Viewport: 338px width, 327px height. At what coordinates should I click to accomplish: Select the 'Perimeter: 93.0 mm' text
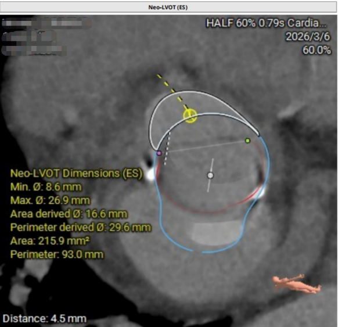(57, 254)
